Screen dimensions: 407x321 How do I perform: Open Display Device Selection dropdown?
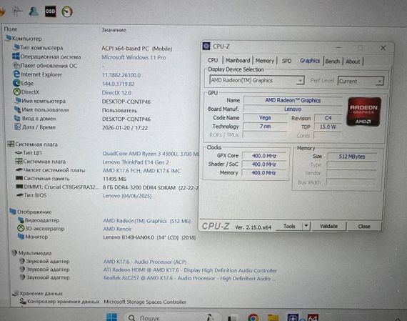[x=257, y=81]
